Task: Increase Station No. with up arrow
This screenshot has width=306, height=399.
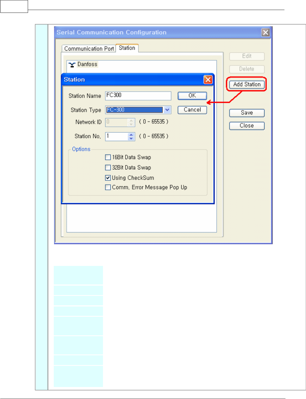Action: 131,135
